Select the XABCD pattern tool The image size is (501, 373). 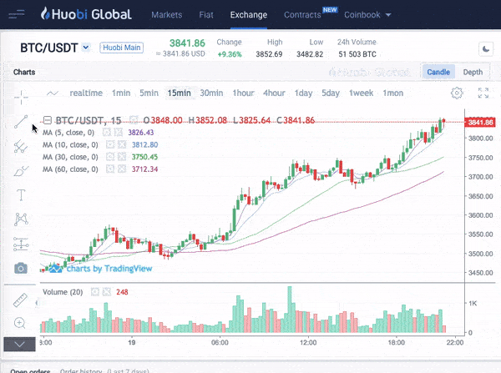tap(21, 219)
